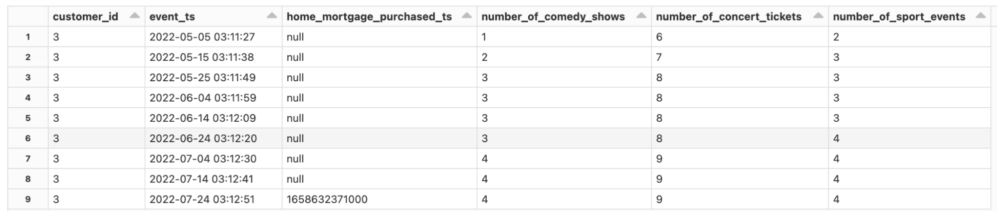The image size is (997, 214).
Task: Click the 2022-07-04 03:12:30 event cell
Action: [202, 159]
